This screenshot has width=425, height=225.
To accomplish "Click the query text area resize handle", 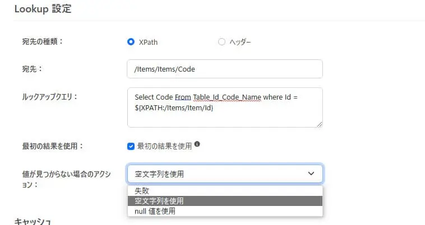I will [320, 124].
